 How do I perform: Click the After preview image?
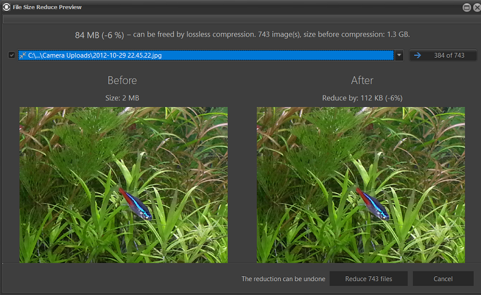(361, 184)
